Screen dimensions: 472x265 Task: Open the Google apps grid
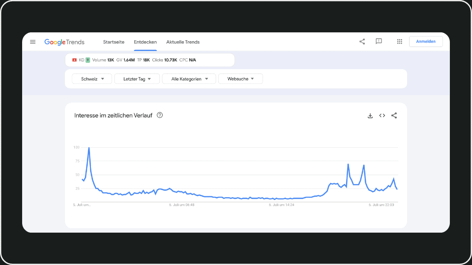(x=399, y=41)
